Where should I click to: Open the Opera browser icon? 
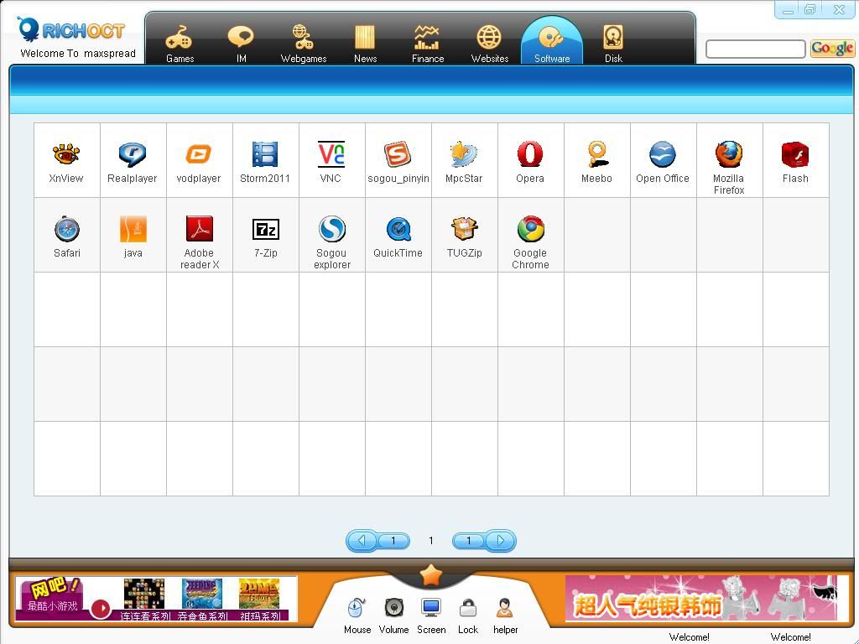tap(530, 155)
